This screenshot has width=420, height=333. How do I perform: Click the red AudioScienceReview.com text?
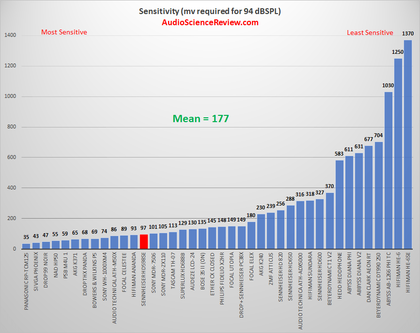tap(210, 22)
